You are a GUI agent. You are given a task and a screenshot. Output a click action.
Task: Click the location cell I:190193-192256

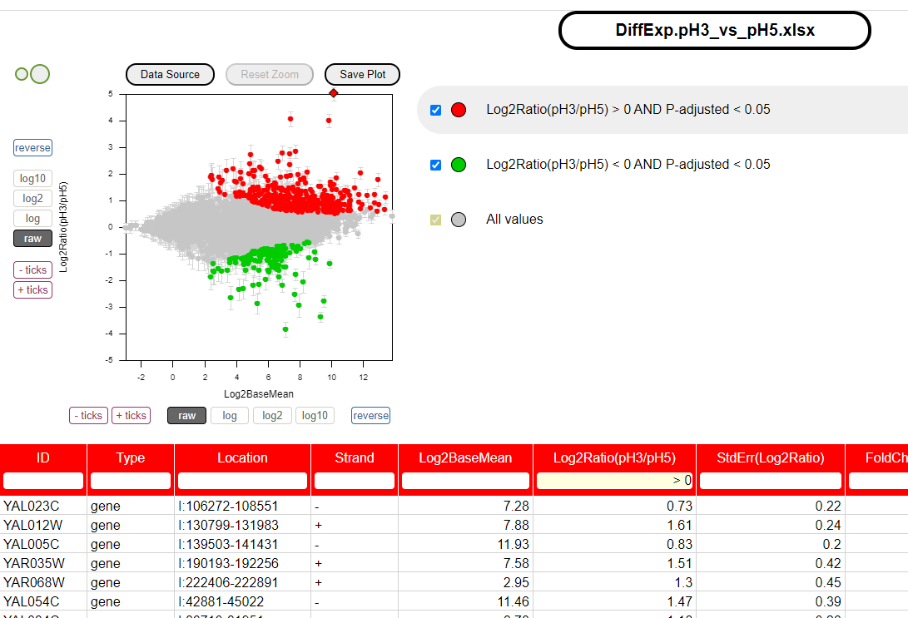243,563
